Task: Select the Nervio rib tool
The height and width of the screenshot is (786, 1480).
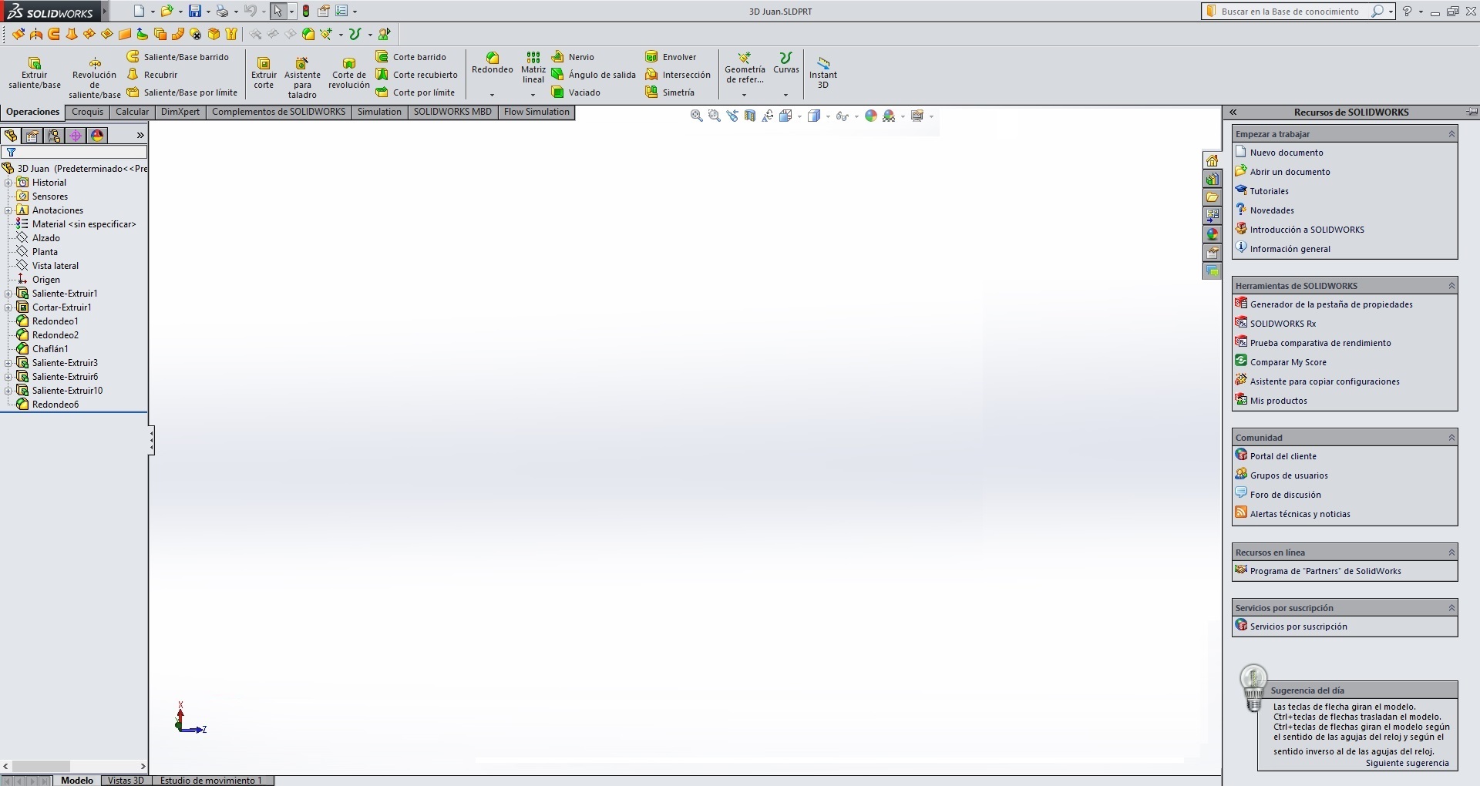Action: tap(573, 57)
